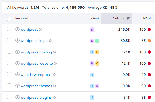
Task: Check the box for 'what is wordpress' row
Action: [x=9, y=74]
